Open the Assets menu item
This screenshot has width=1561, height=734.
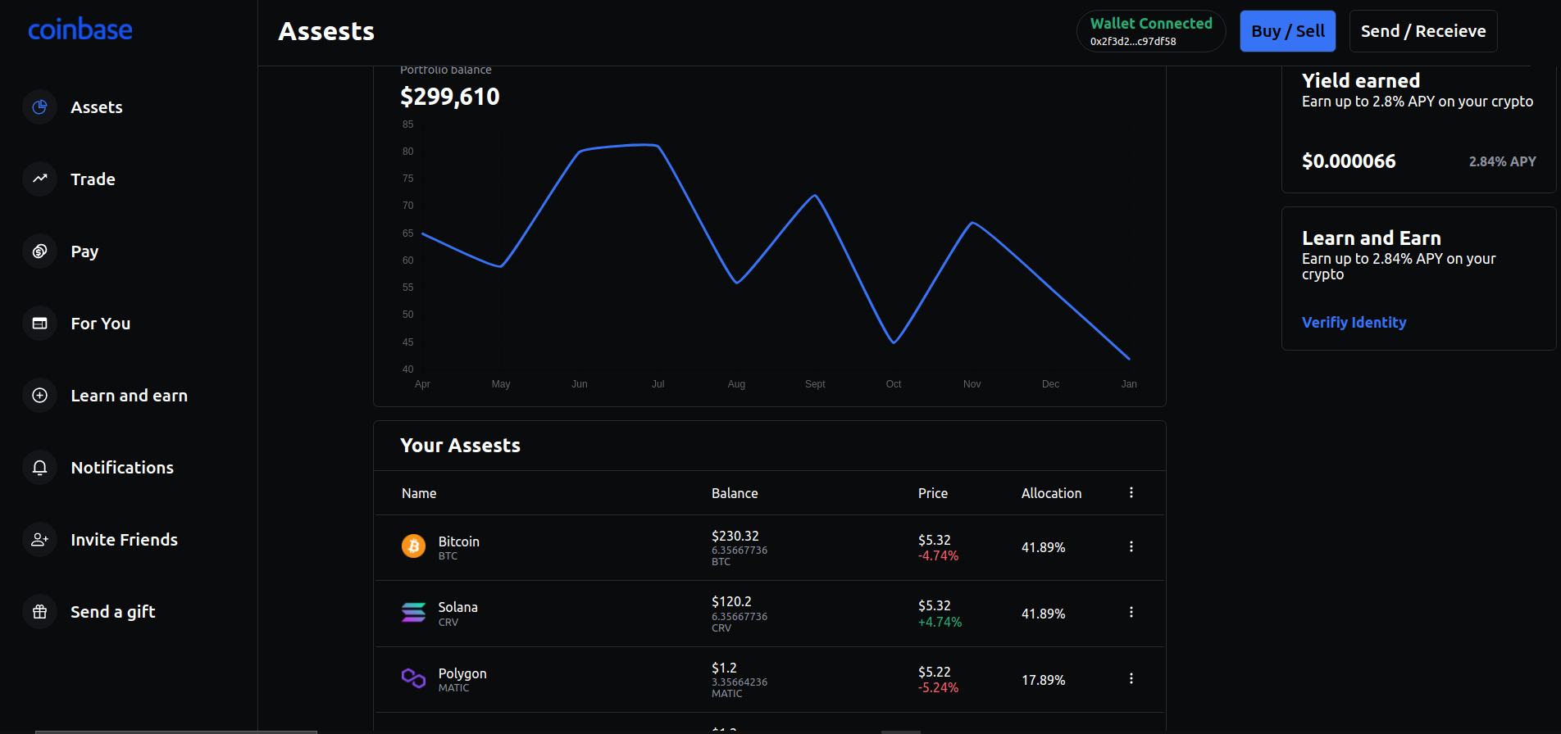97,107
